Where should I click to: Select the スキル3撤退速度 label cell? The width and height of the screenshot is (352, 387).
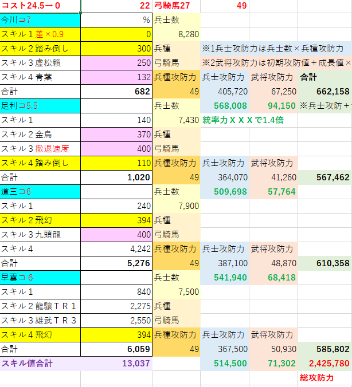click(x=40, y=149)
